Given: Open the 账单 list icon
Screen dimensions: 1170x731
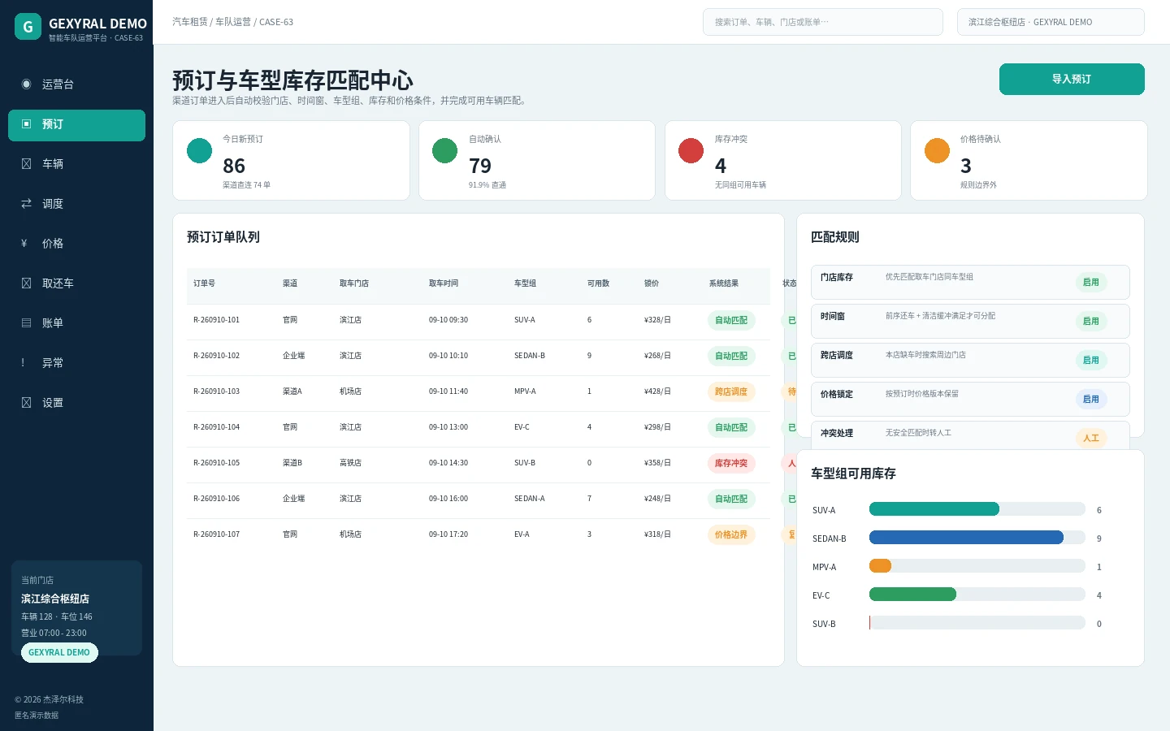Looking at the screenshot, I should click(26, 323).
